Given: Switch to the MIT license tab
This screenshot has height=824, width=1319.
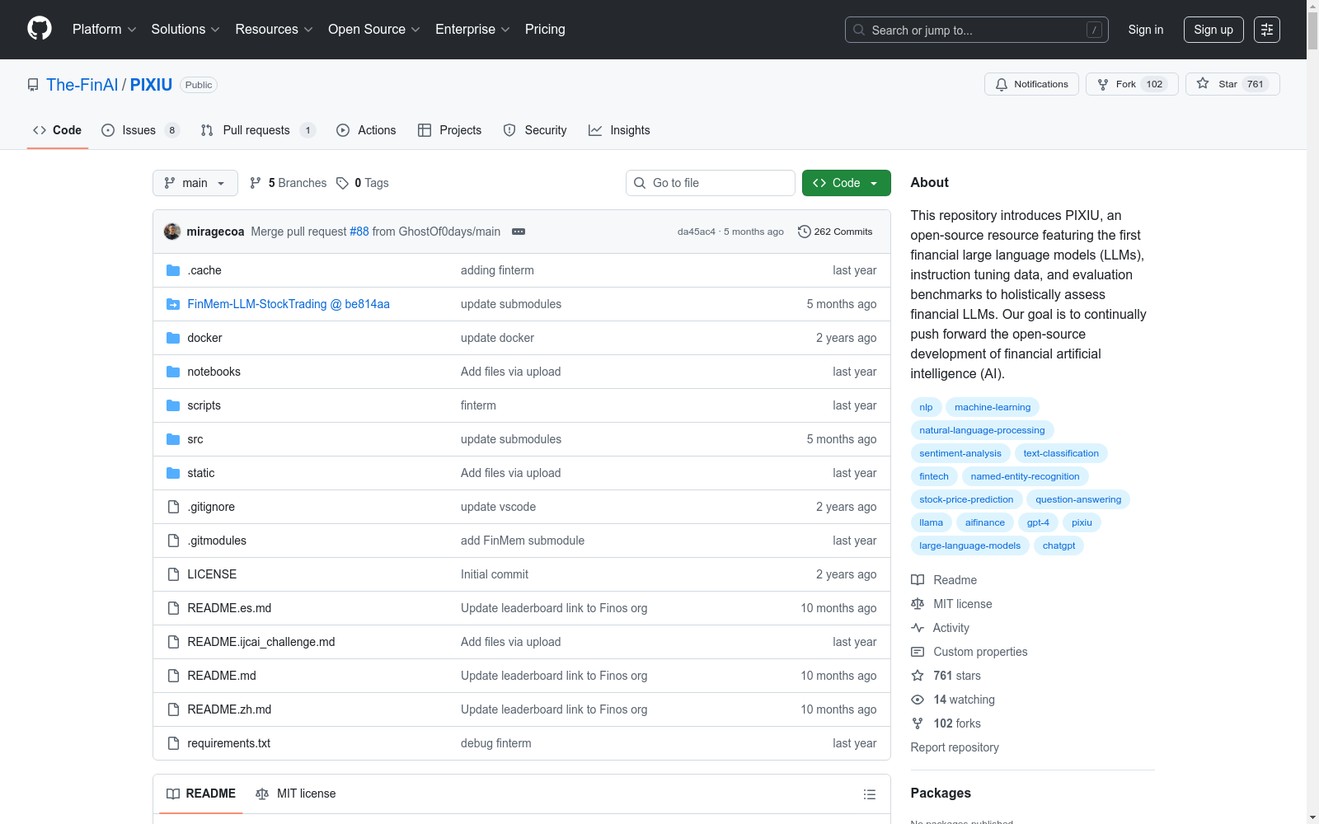Looking at the screenshot, I should (296, 794).
